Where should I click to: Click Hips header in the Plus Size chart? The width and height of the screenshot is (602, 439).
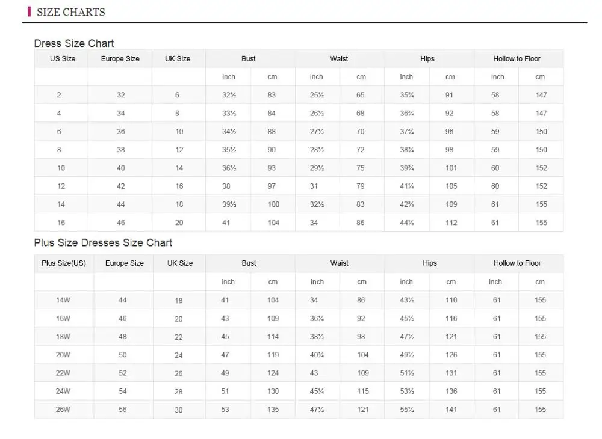click(429, 263)
